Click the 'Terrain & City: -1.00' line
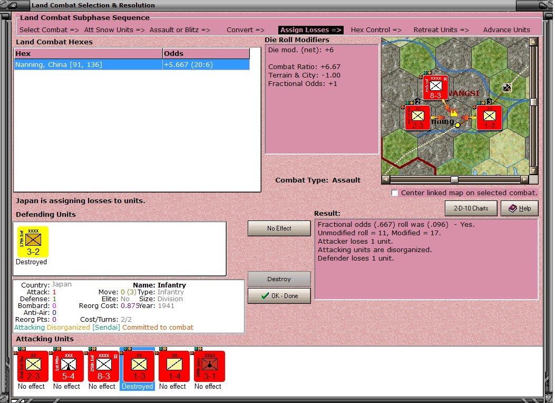This screenshot has width=555, height=403. [x=304, y=75]
